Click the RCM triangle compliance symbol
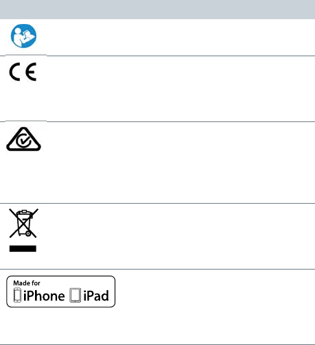This screenshot has height=345, width=315. point(23,139)
